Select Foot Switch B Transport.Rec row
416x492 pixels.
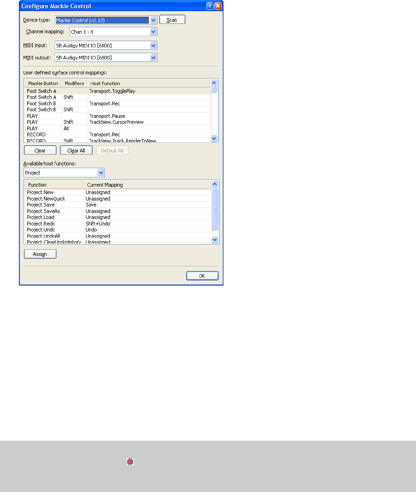pyautogui.click(x=117, y=103)
